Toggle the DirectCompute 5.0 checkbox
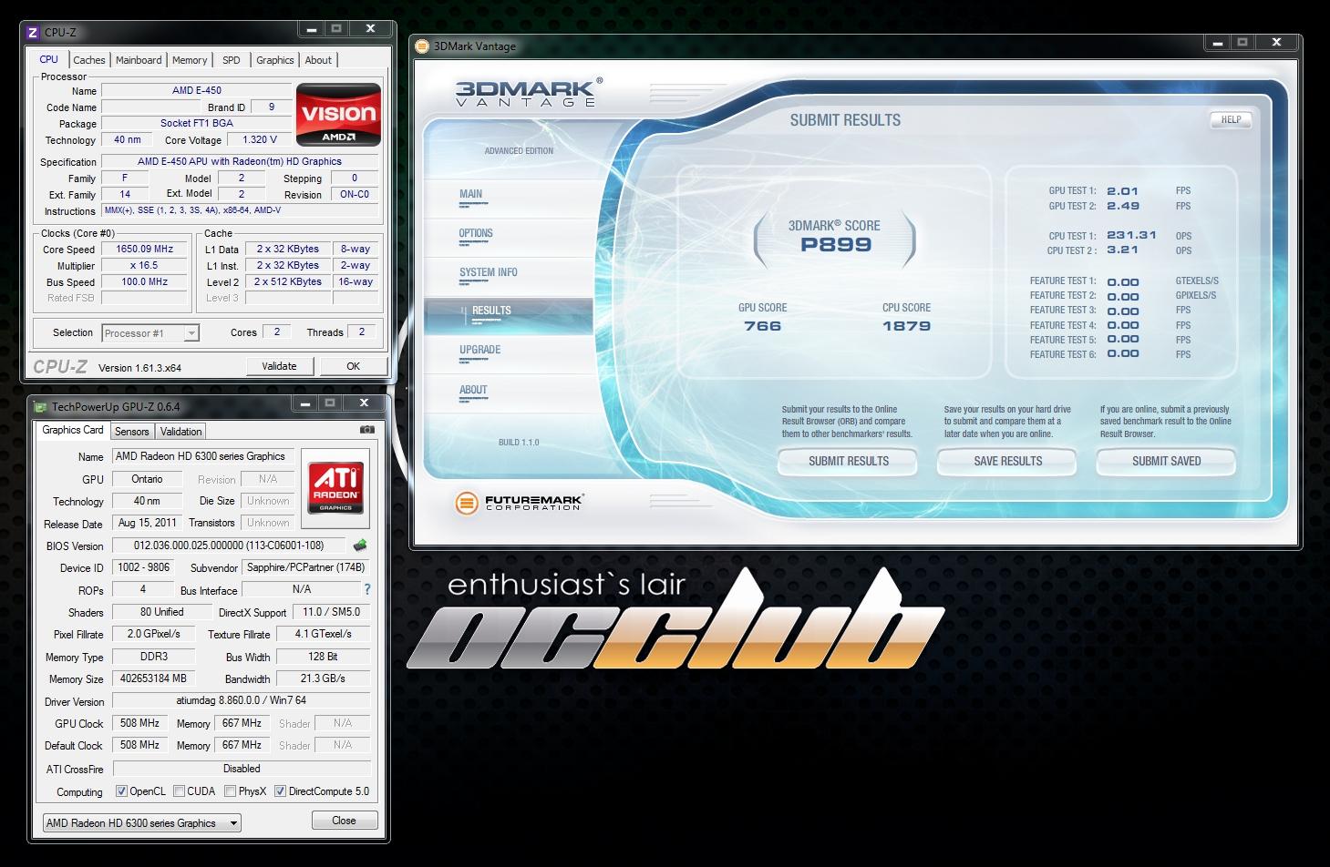The width and height of the screenshot is (1330, 867). (281, 791)
